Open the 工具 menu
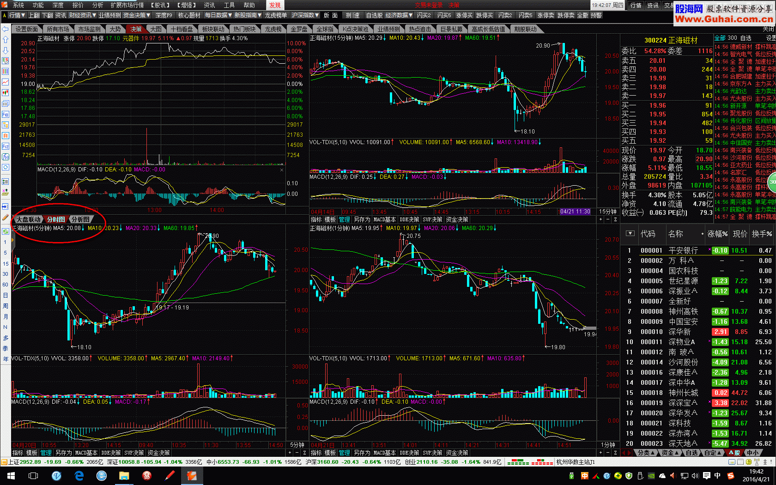The height and width of the screenshot is (485, 776). (x=229, y=5)
